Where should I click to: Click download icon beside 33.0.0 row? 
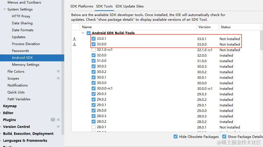(x=74, y=44)
